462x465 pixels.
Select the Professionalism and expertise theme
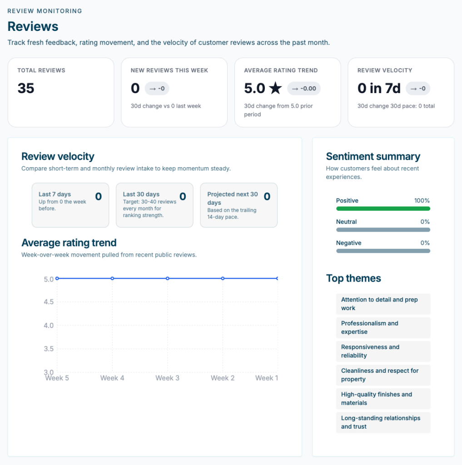(383, 327)
